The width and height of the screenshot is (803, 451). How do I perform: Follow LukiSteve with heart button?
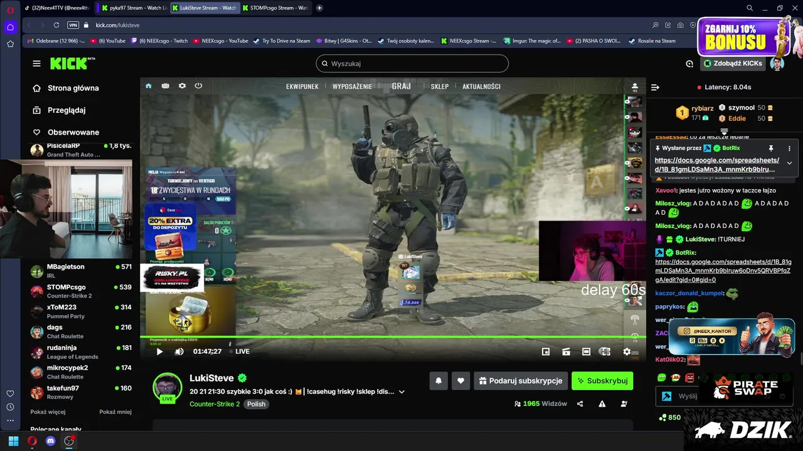tap(460, 381)
